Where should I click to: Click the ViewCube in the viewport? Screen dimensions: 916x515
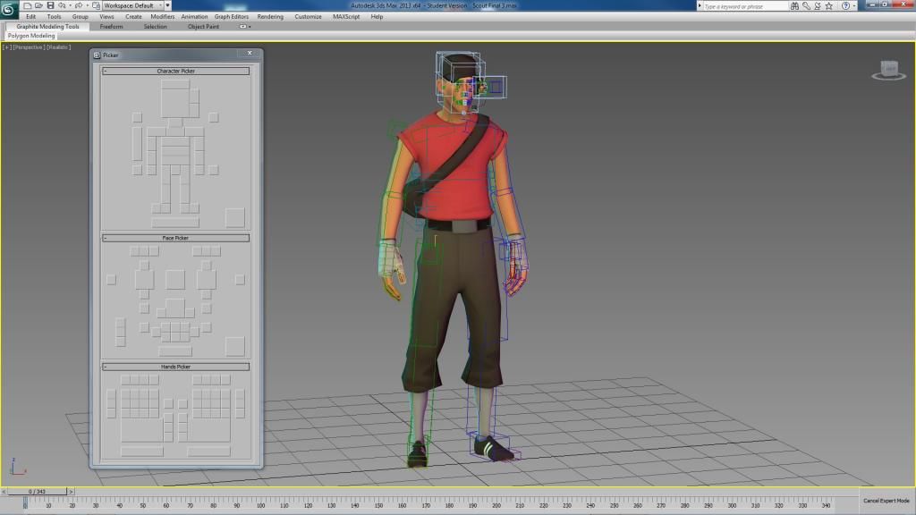tap(888, 70)
